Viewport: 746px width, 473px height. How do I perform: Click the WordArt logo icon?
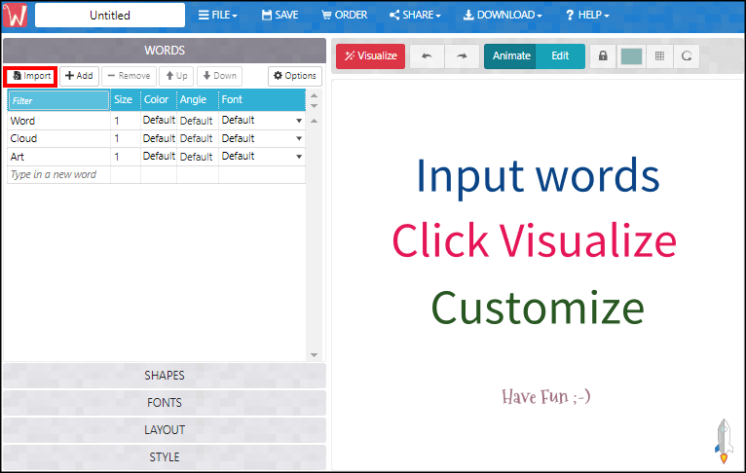pyautogui.click(x=18, y=16)
